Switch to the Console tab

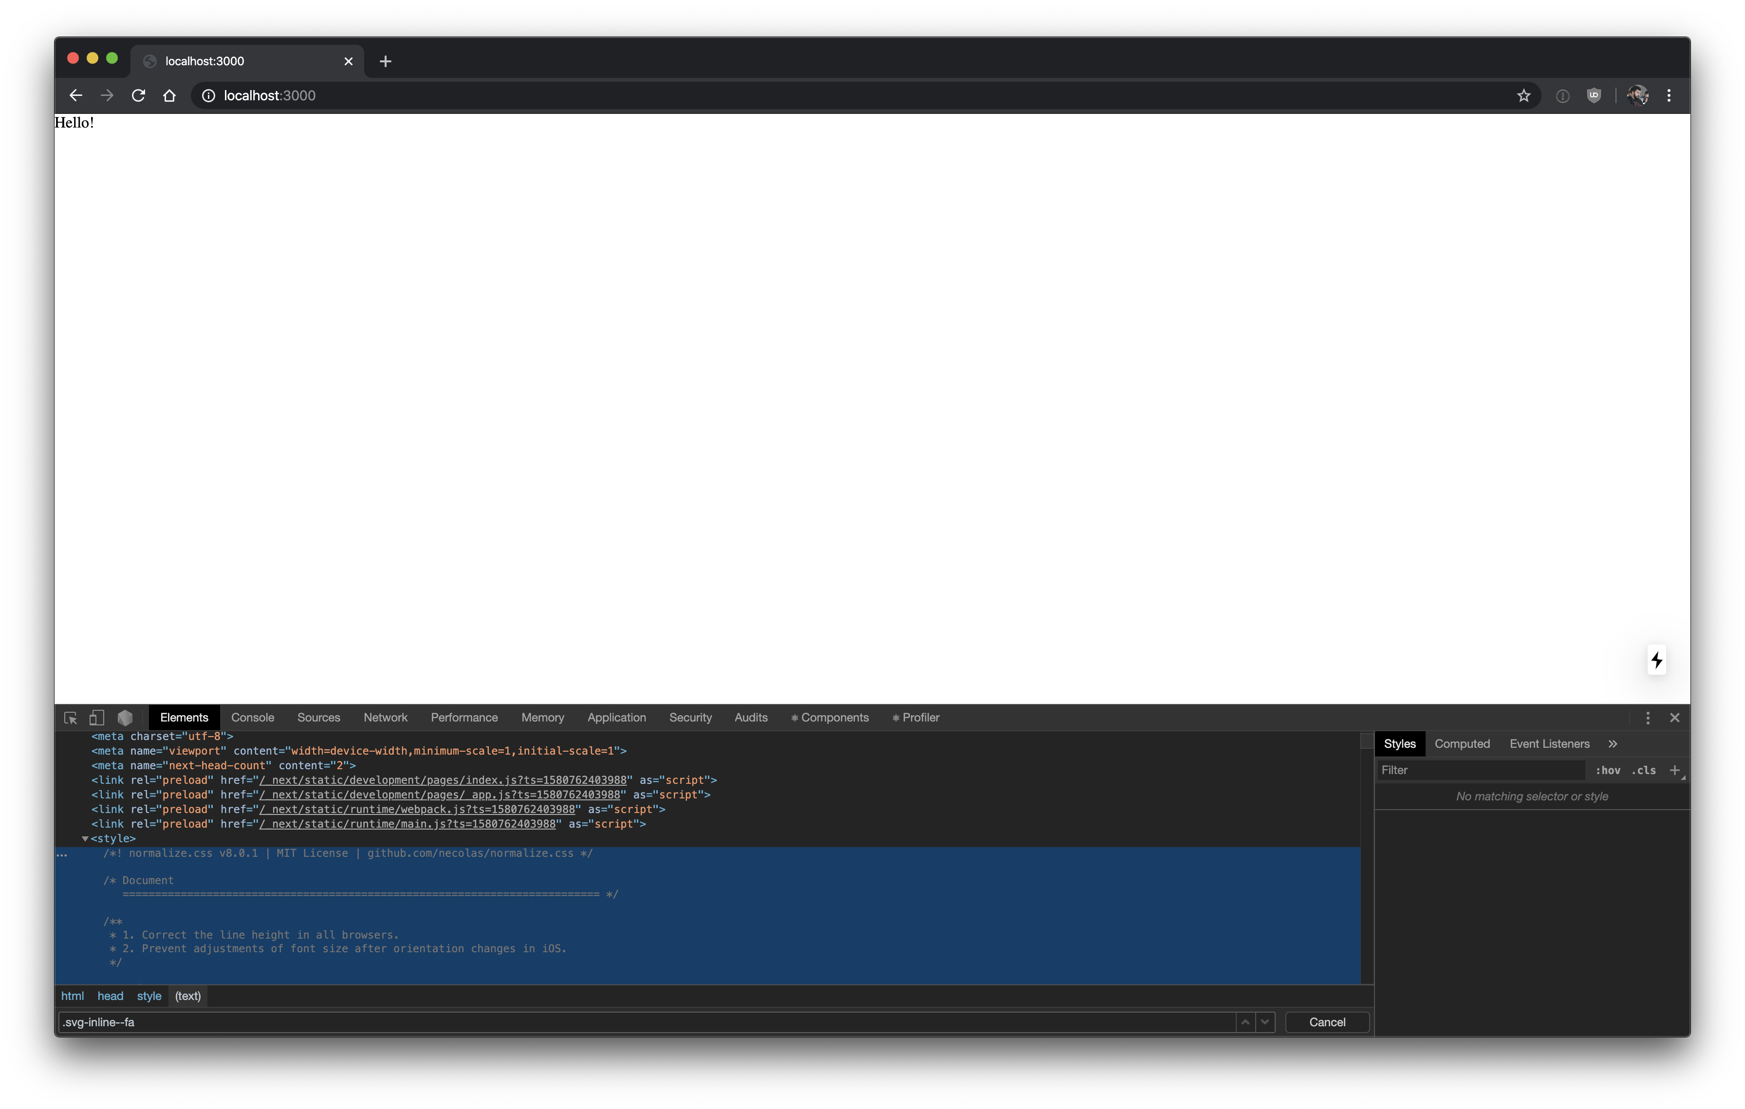(x=252, y=717)
